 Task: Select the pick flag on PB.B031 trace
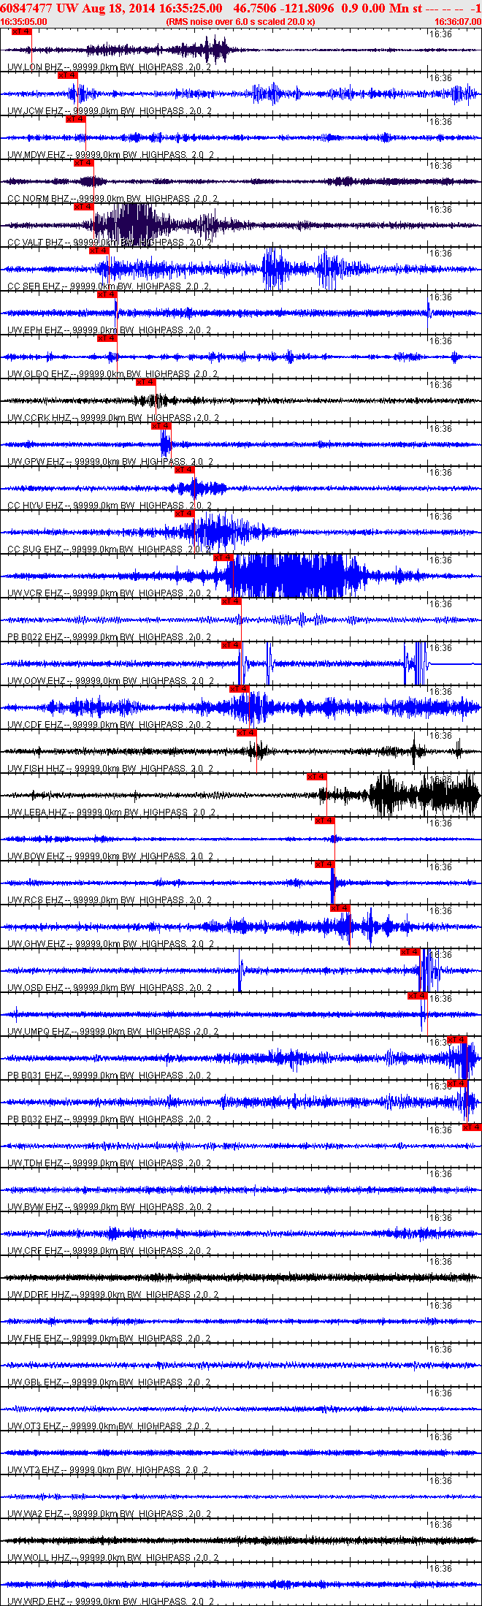coord(456,1040)
